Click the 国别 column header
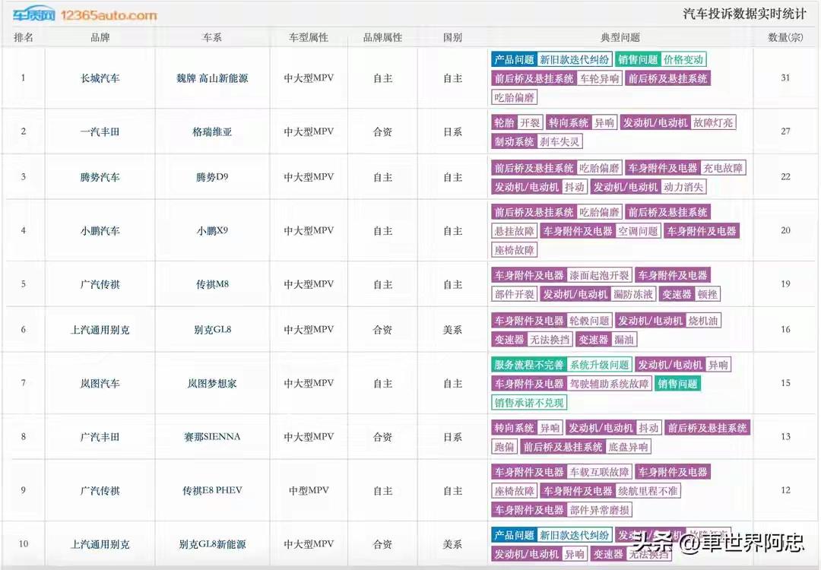Image resolution: width=821 pixels, height=570 pixels. [x=452, y=37]
